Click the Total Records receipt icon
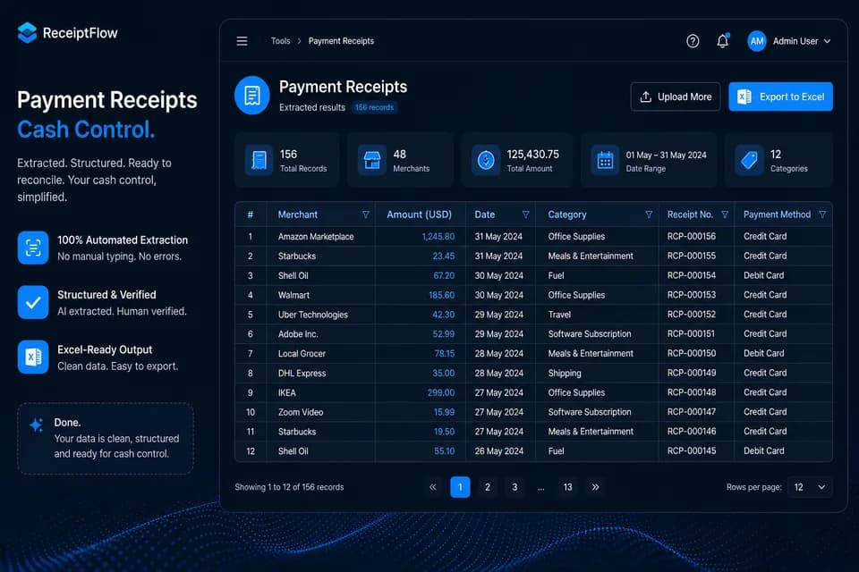This screenshot has height=572, width=859. click(x=259, y=160)
